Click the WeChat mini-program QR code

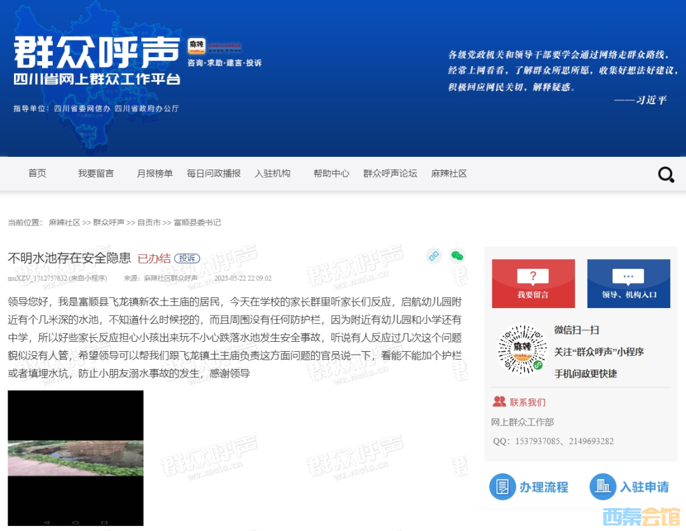(x=522, y=349)
